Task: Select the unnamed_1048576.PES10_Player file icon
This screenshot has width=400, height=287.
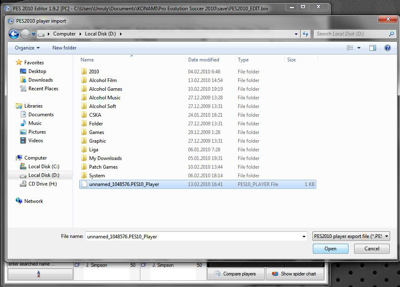Action: [x=84, y=184]
